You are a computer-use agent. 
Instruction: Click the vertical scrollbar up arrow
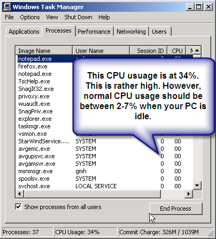pyautogui.click(x=197, y=50)
